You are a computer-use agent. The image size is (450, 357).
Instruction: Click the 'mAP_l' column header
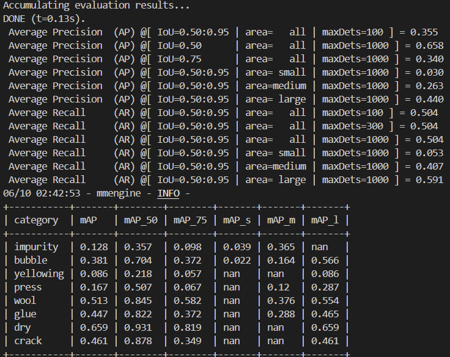[x=325, y=220]
